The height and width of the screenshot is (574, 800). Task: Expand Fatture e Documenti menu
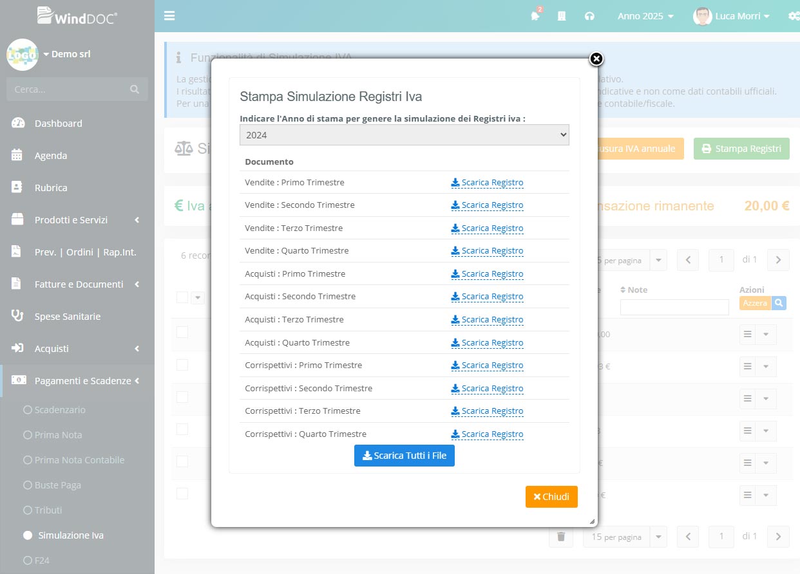pos(79,284)
